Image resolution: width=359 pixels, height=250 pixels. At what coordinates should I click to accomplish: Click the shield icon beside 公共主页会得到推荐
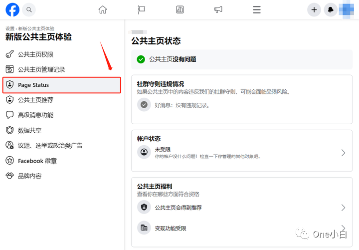coord(144,207)
